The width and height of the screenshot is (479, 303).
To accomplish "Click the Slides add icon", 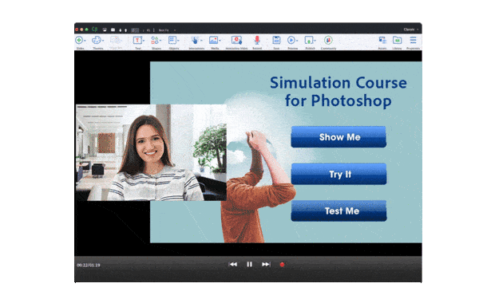I will coord(79,40).
